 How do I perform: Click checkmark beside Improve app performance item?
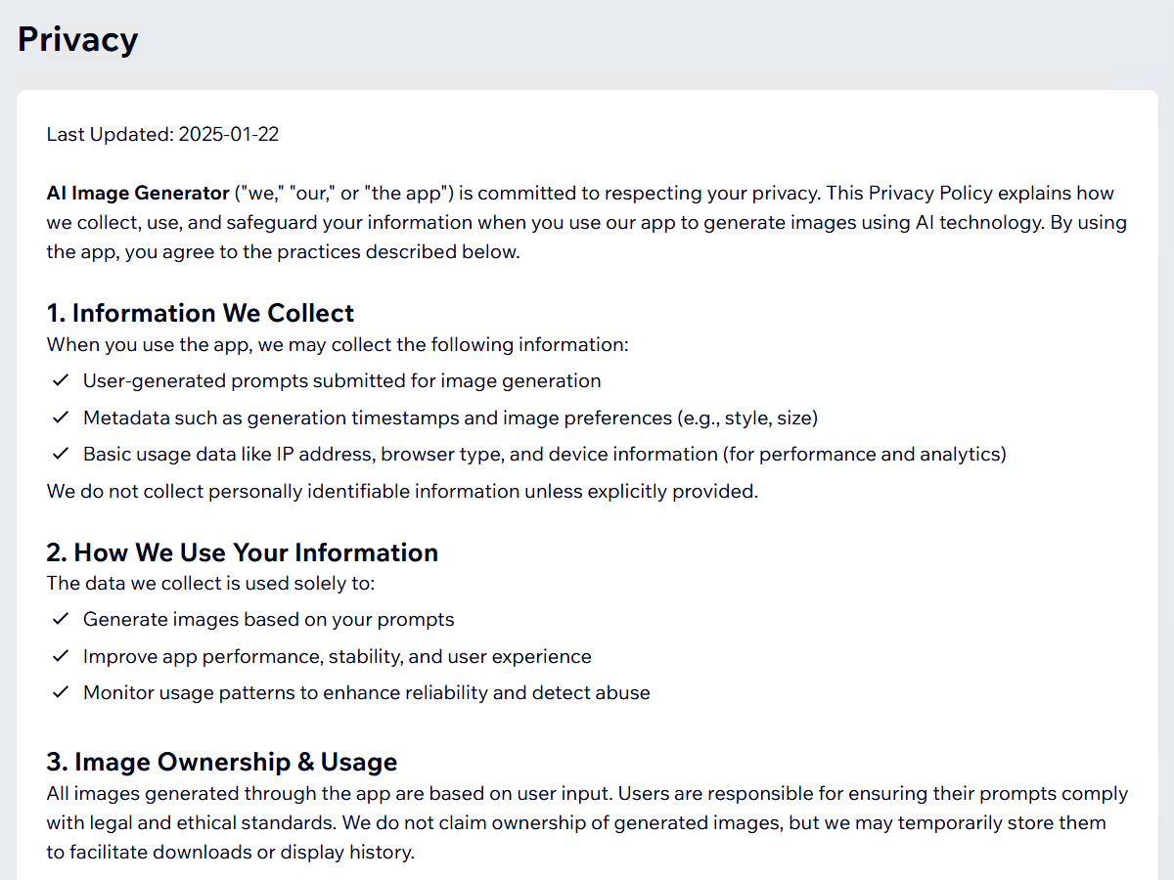click(x=62, y=656)
